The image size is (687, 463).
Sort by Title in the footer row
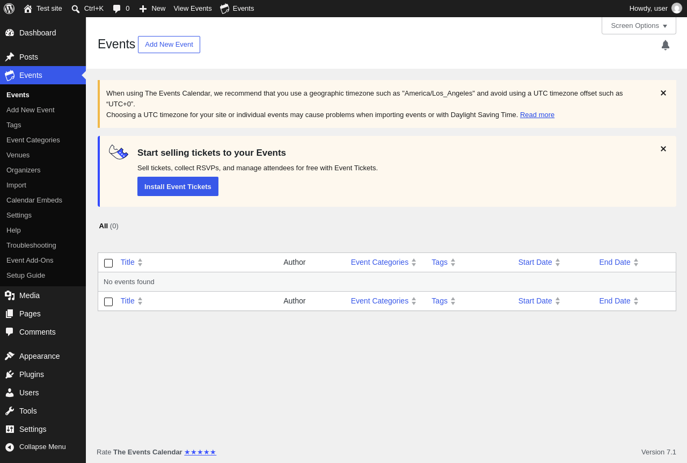click(131, 301)
